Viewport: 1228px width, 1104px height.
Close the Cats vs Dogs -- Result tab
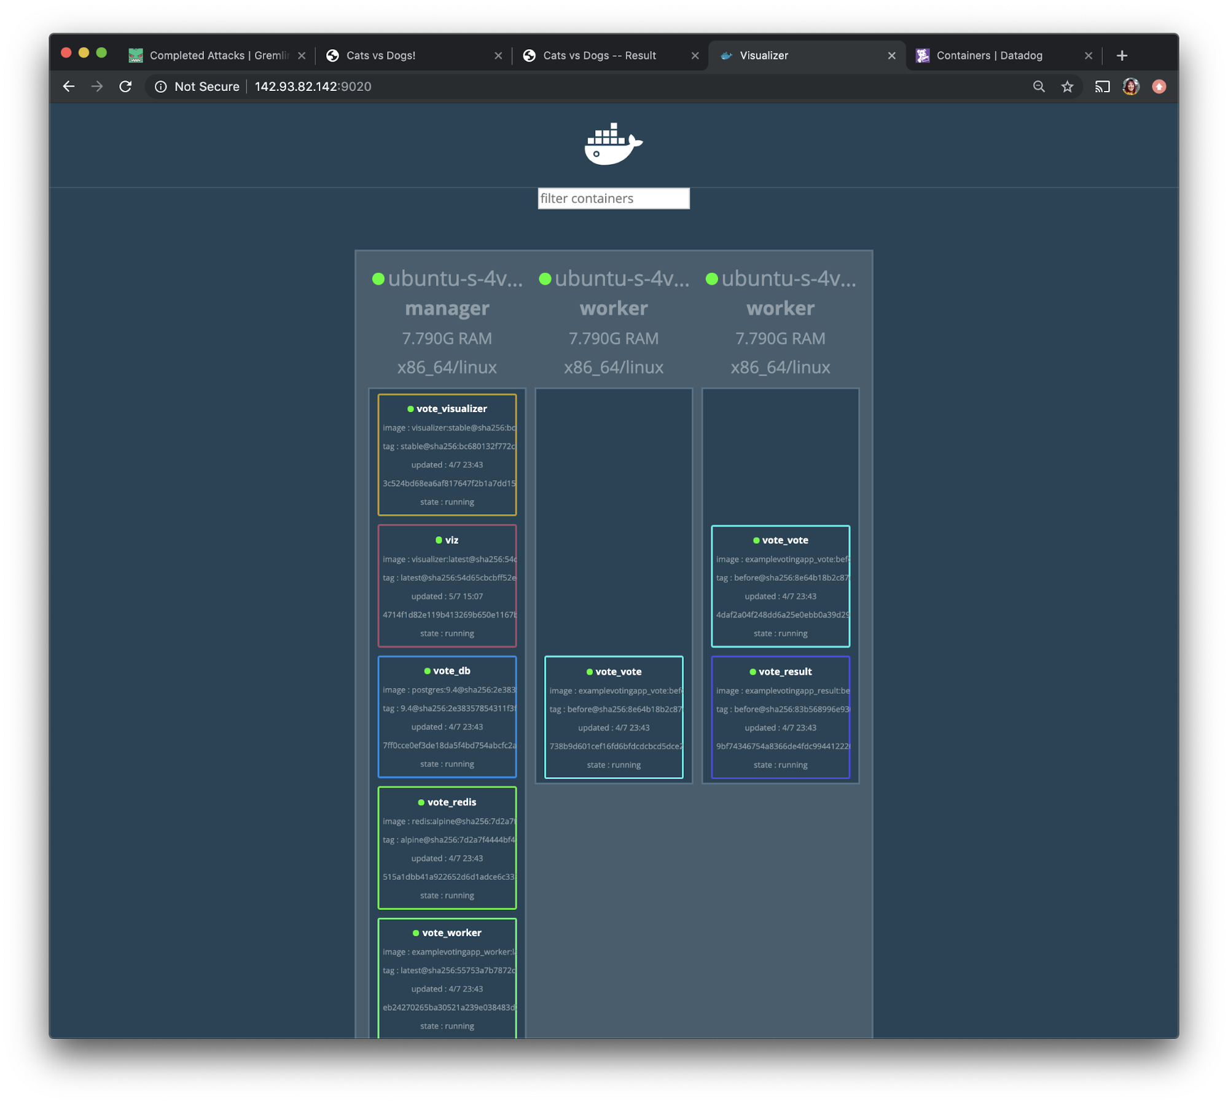[695, 55]
